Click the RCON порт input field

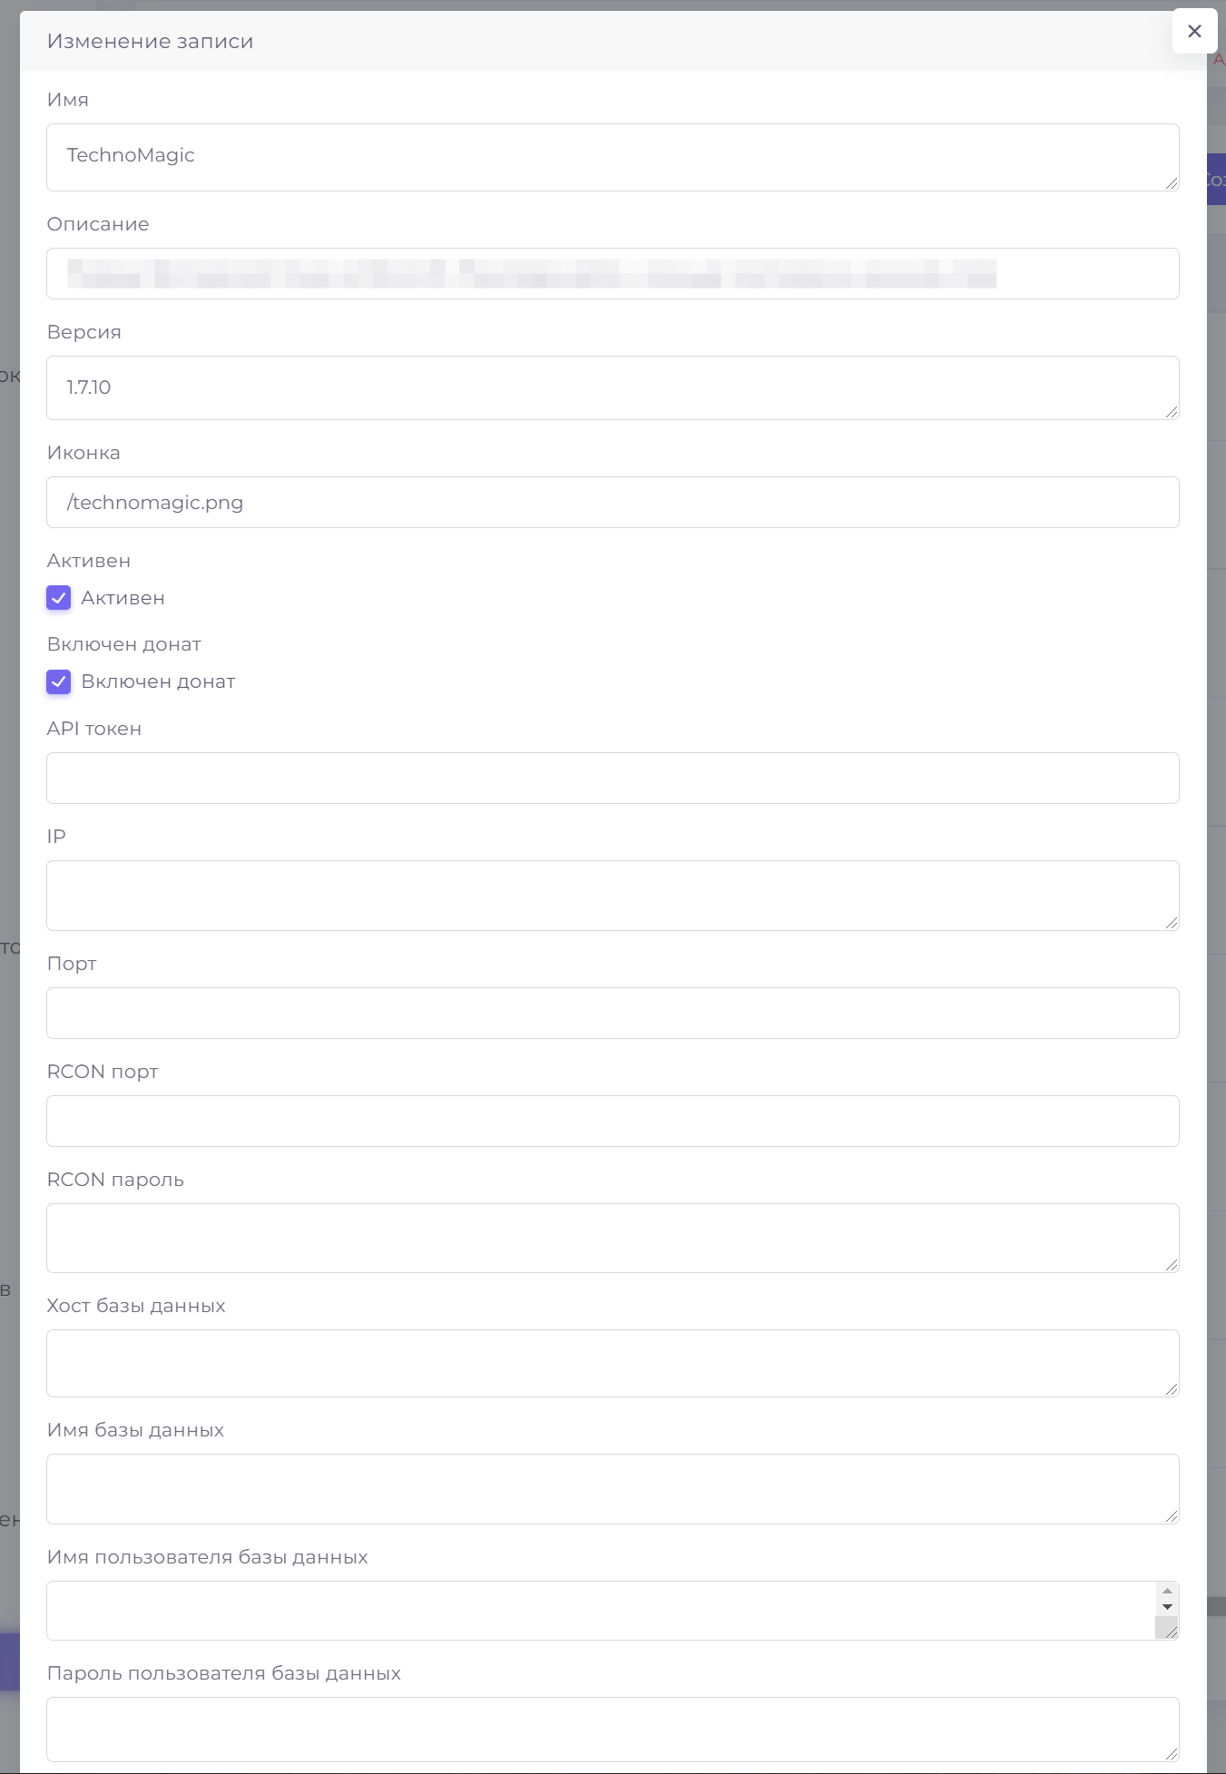(613, 1121)
